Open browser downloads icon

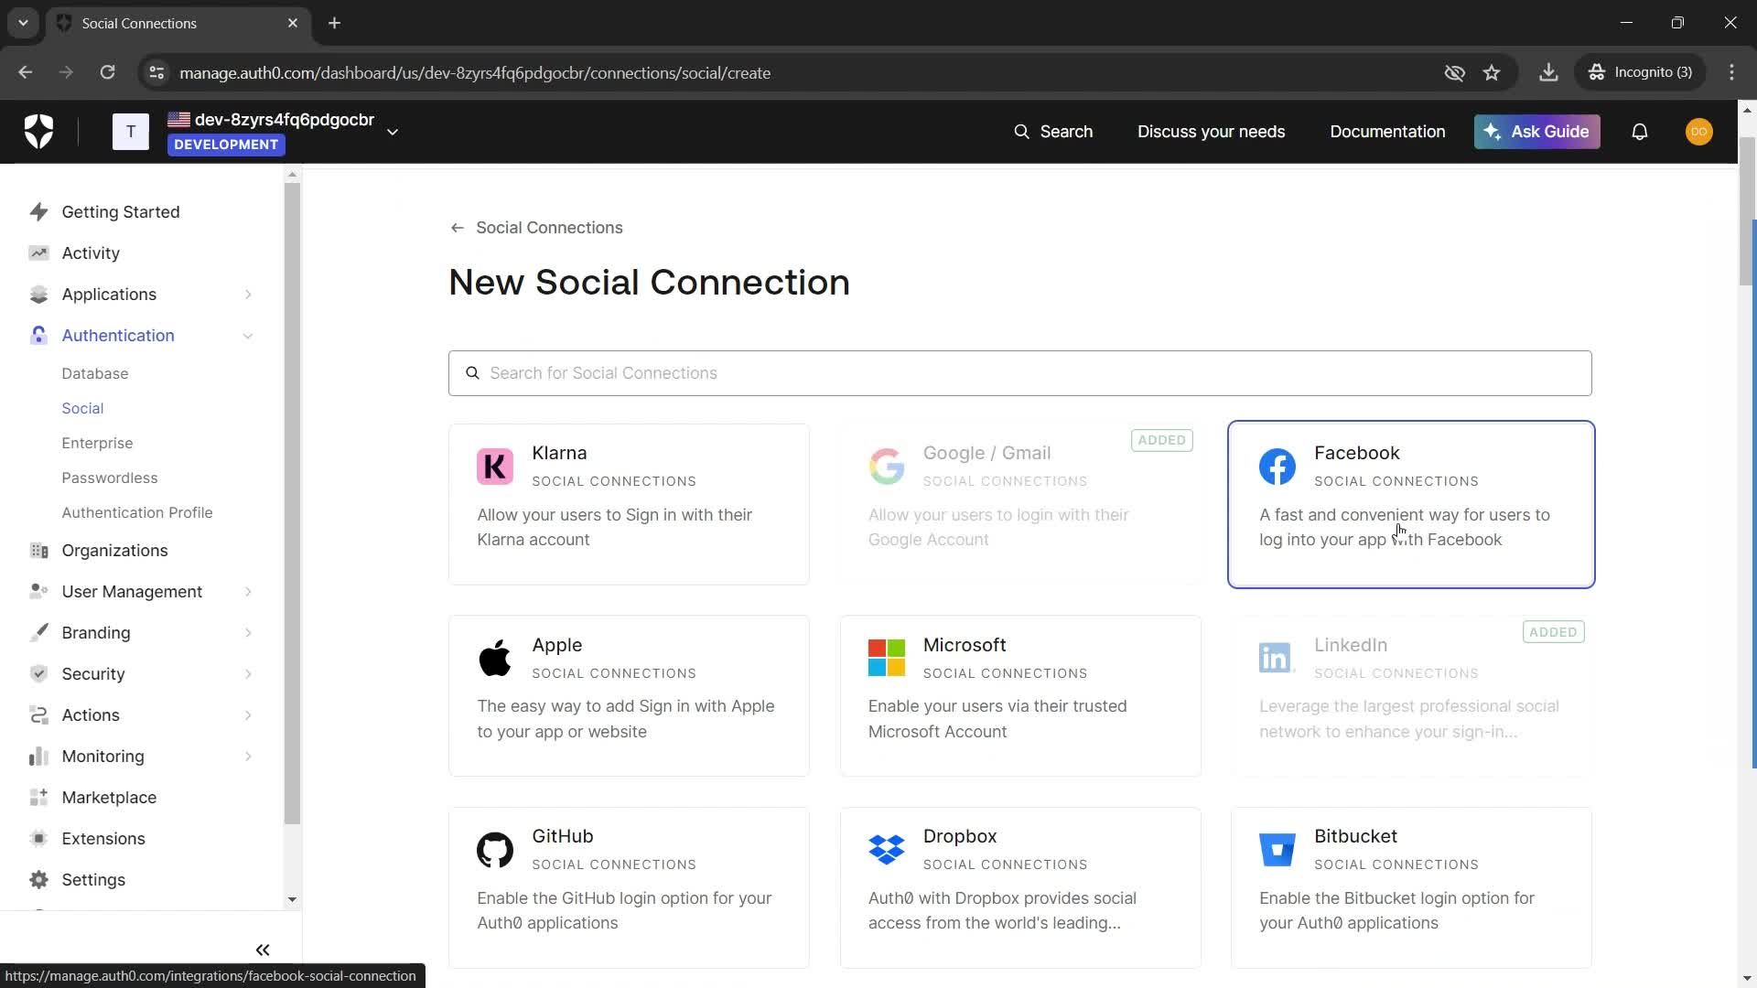coord(1548,72)
